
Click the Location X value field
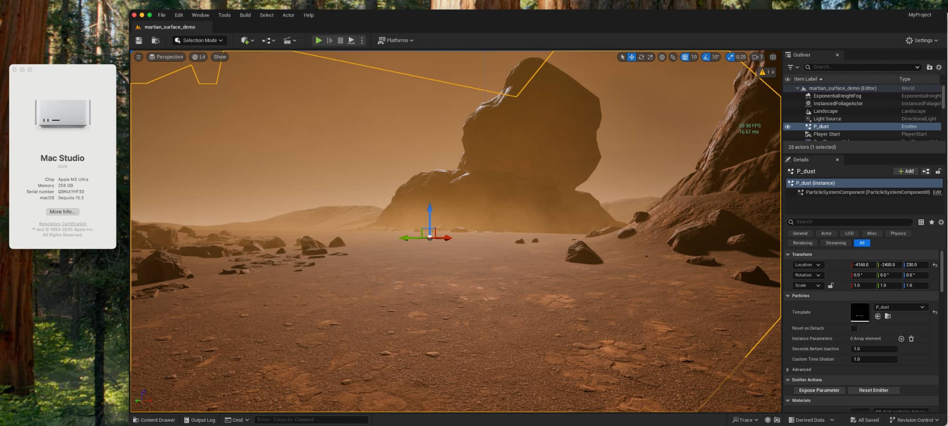coord(864,265)
